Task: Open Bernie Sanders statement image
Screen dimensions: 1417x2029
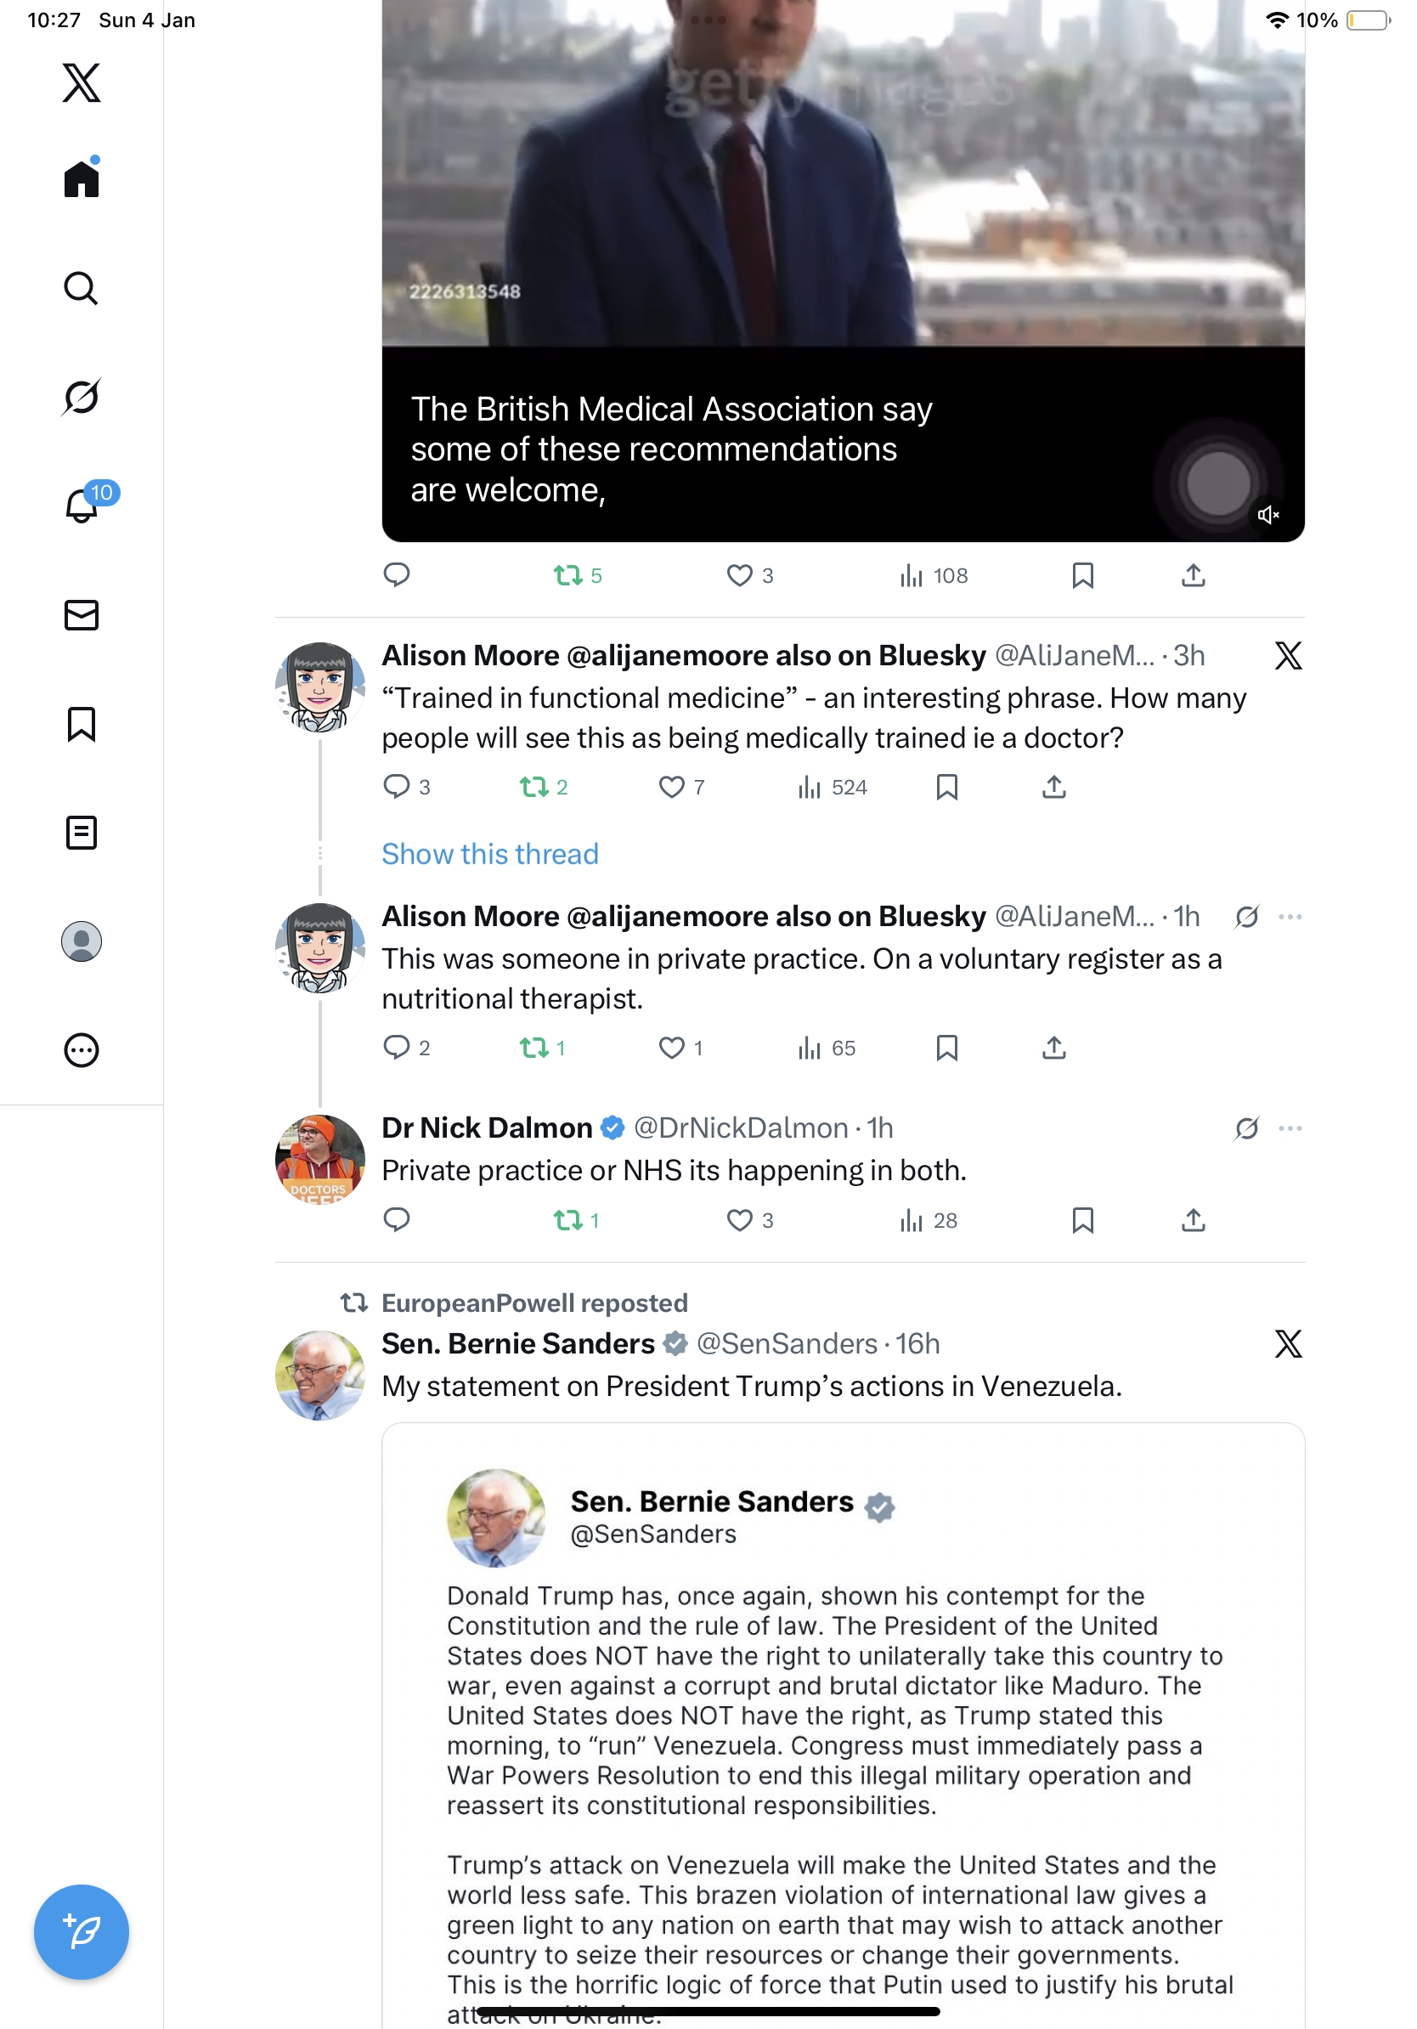Action: [843, 1726]
